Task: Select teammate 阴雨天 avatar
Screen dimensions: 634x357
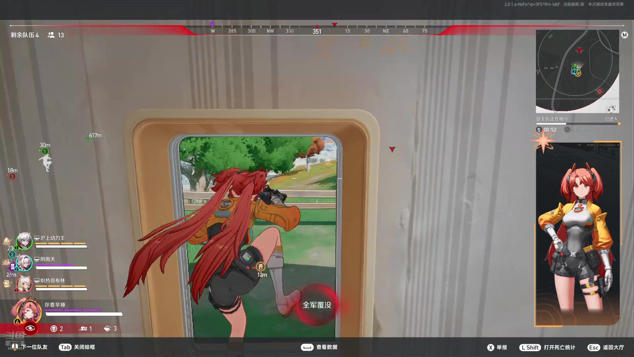Action: pyautogui.click(x=24, y=262)
